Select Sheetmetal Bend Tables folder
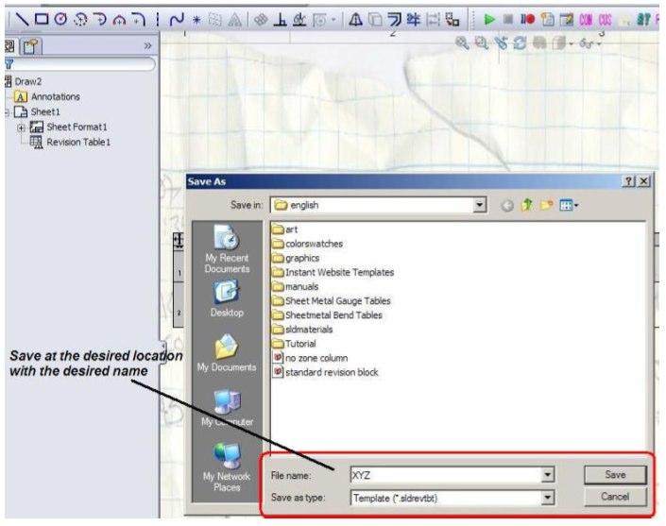The image size is (666, 526). [x=327, y=315]
